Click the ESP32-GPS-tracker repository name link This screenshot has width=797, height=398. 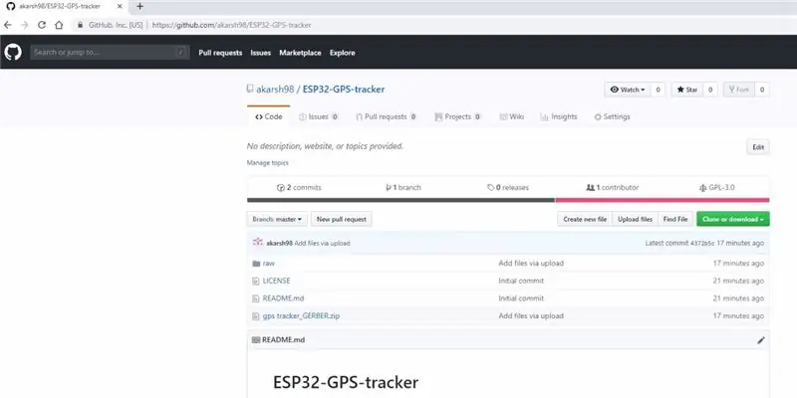(x=344, y=90)
